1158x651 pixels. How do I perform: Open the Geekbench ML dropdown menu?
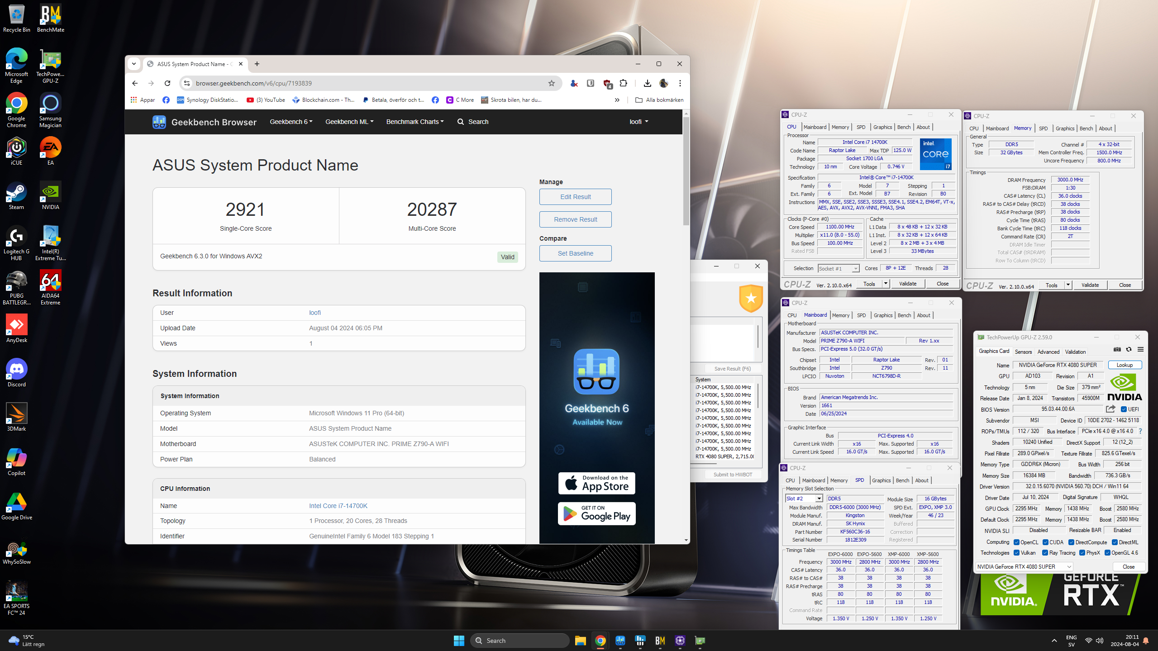tap(349, 122)
